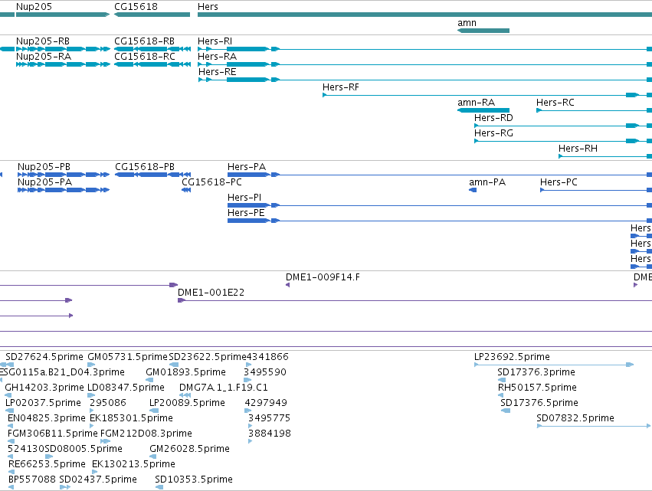
Task: Click EST FGM212D08.3prime
Action: click(x=146, y=434)
